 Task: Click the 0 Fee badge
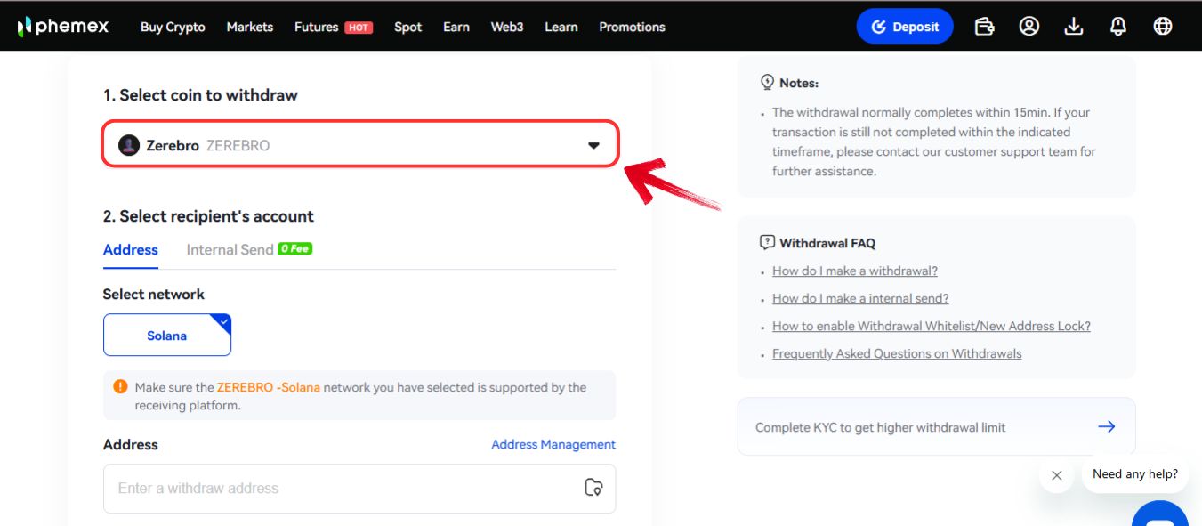[294, 249]
